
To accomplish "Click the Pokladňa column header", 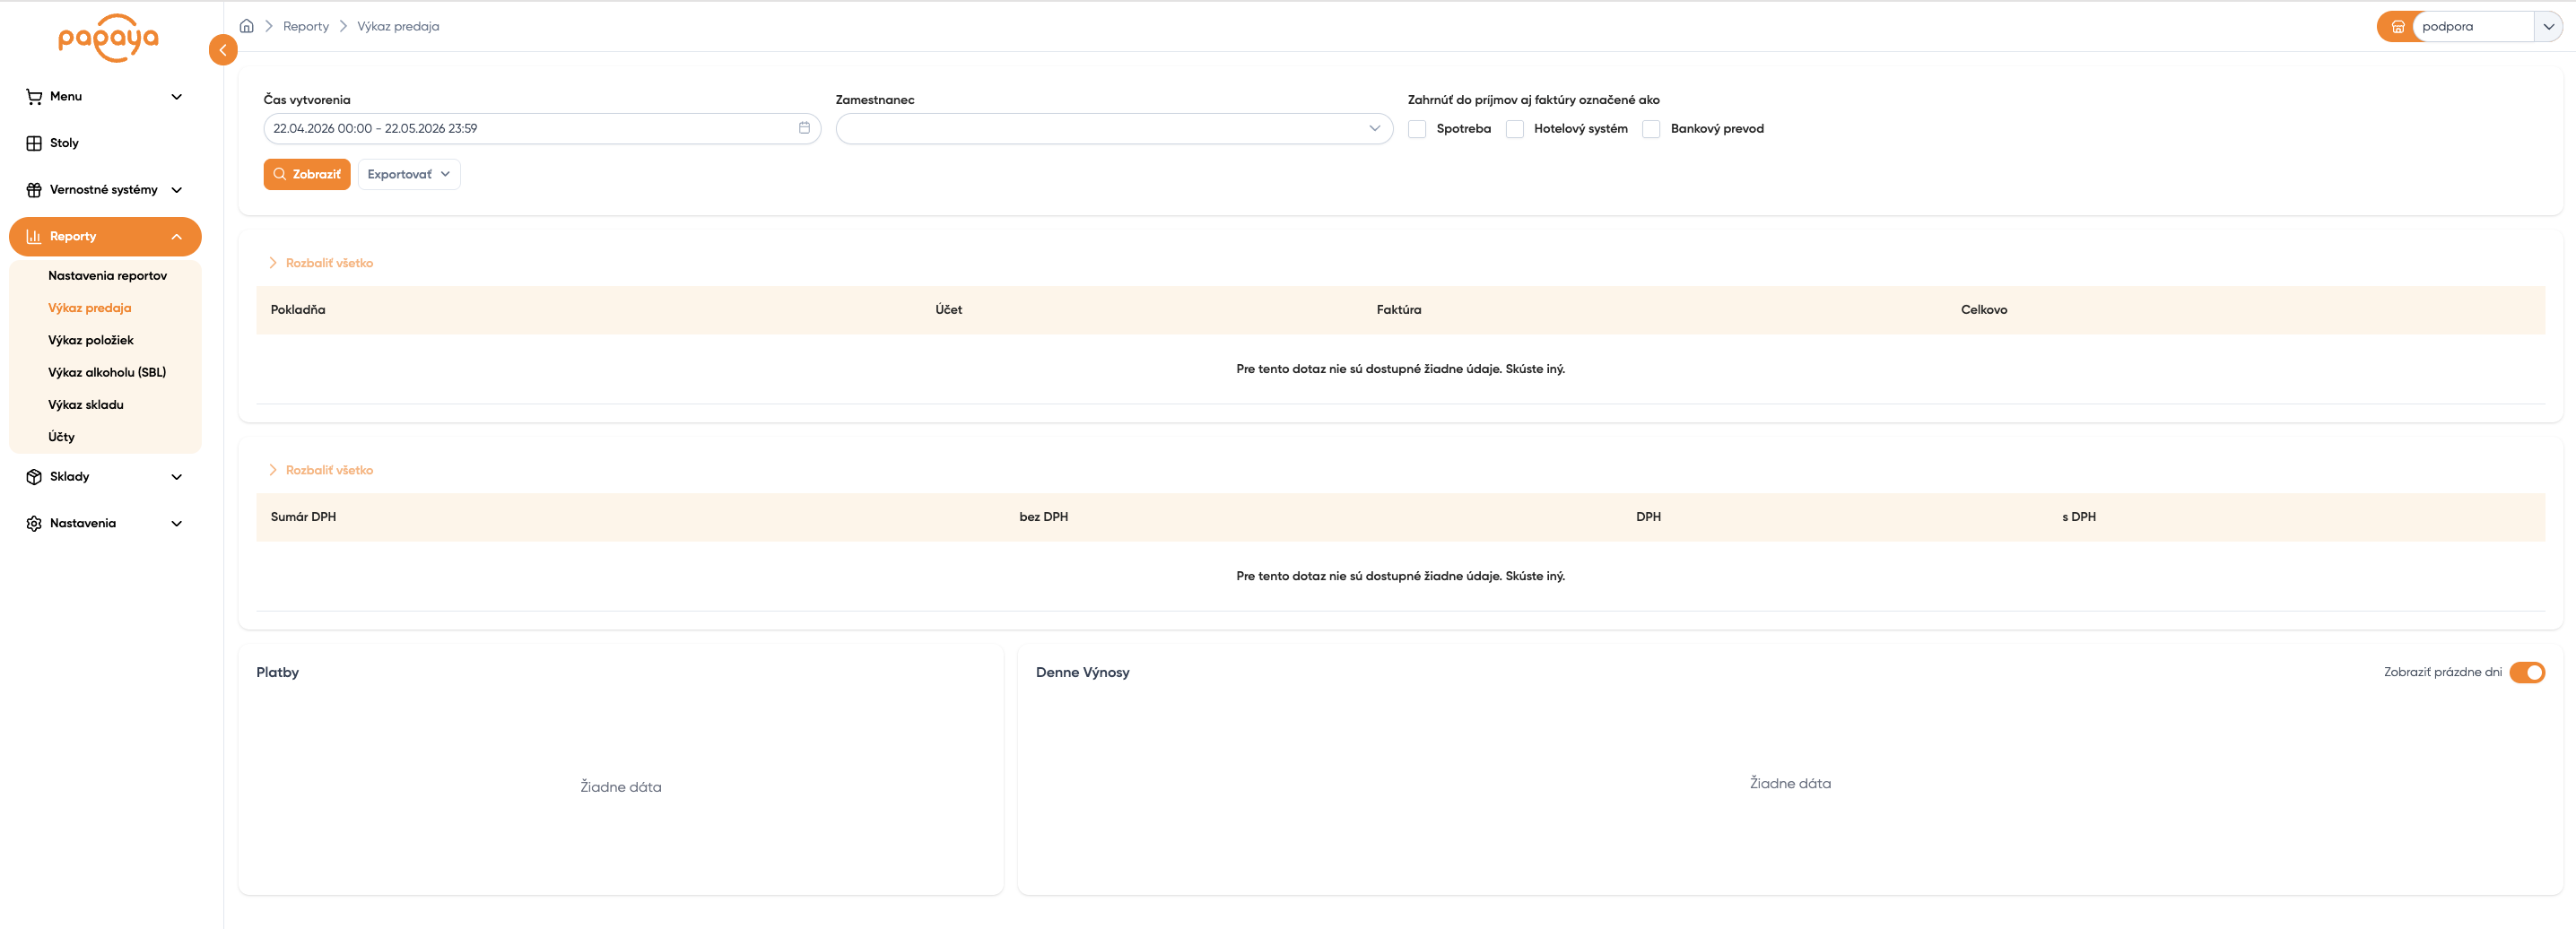I will 298,310.
